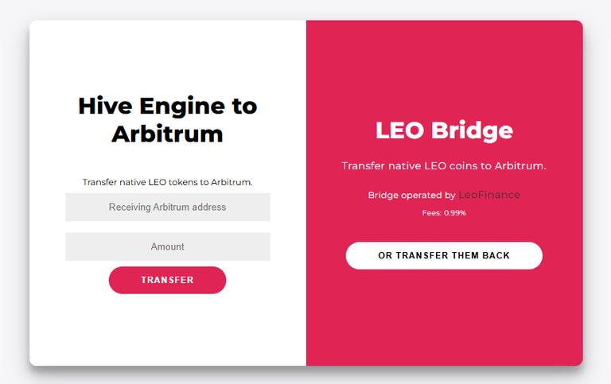This screenshot has height=384, width=611.
Task: Focus the Receiving Arbitrum address field
Action: point(168,207)
